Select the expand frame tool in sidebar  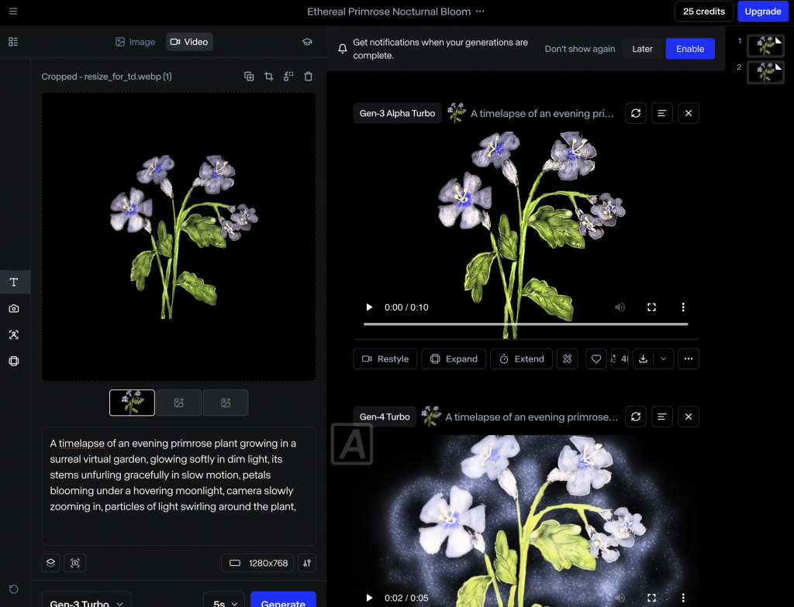click(x=14, y=361)
